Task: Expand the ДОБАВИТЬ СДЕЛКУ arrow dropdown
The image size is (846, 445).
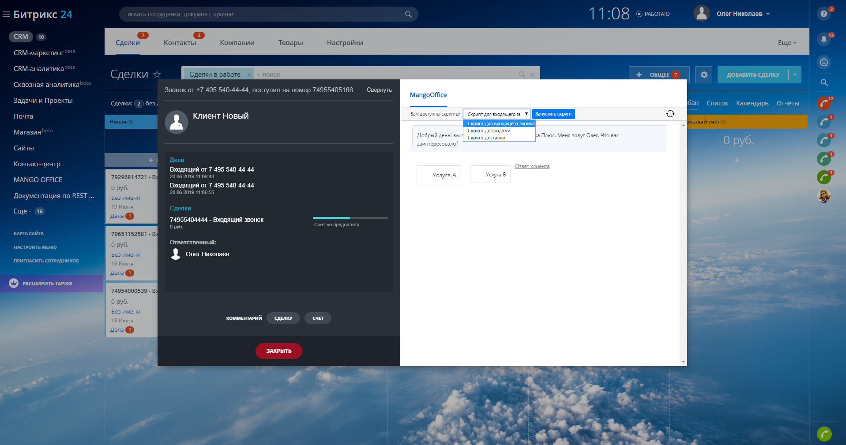Action: coord(795,75)
